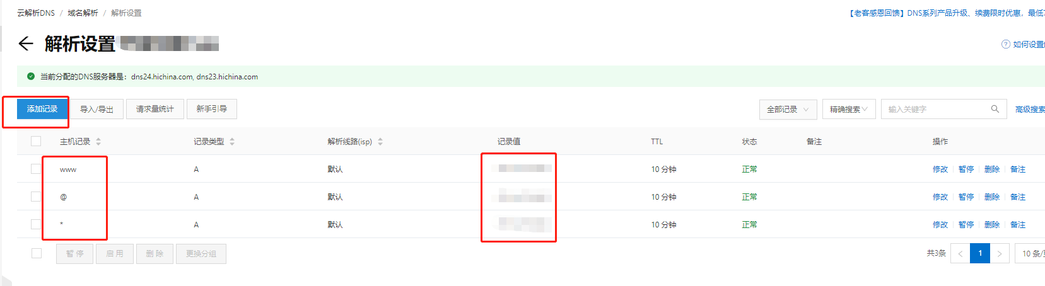Go to next page arrow
This screenshot has width=1045, height=286.
coord(1000,253)
